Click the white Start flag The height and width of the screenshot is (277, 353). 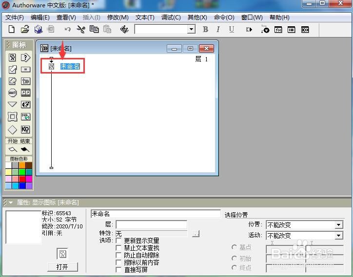point(13,149)
